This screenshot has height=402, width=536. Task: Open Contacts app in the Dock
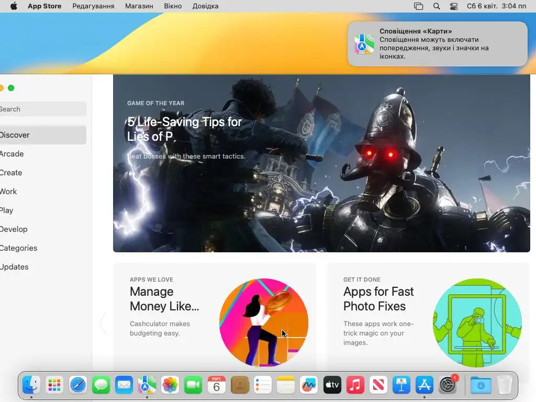click(x=240, y=385)
